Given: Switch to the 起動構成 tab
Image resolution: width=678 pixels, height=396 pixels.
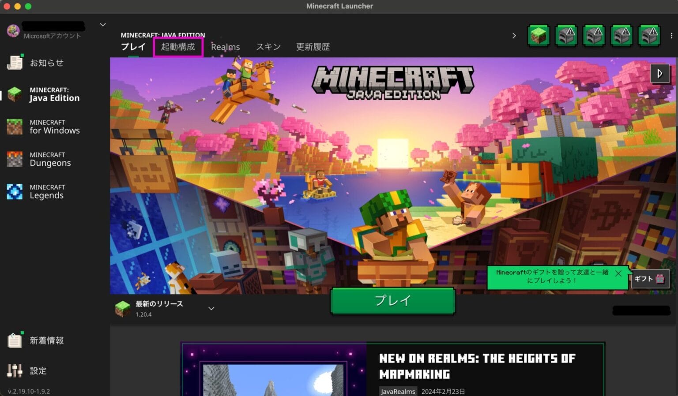Looking at the screenshot, I should tap(178, 47).
